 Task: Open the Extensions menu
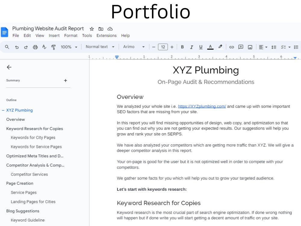tap(107, 36)
